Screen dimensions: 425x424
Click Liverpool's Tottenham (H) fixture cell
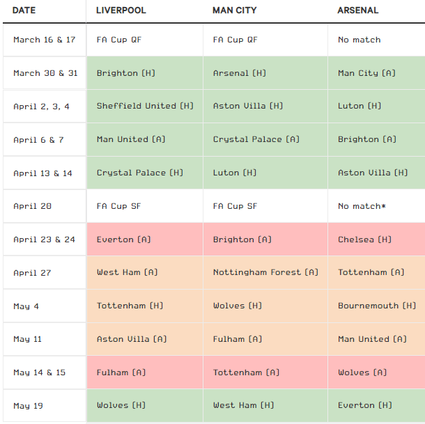[x=145, y=306]
